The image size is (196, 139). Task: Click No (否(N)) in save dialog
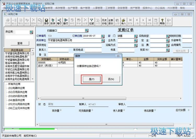111,79
